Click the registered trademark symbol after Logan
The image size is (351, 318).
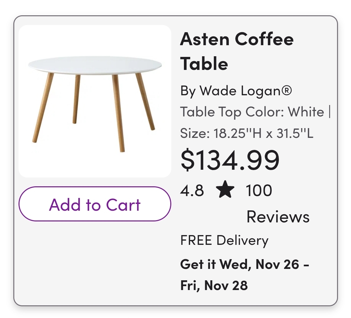pyautogui.click(x=286, y=91)
